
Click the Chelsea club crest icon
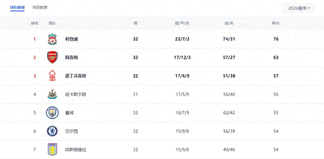click(52, 131)
